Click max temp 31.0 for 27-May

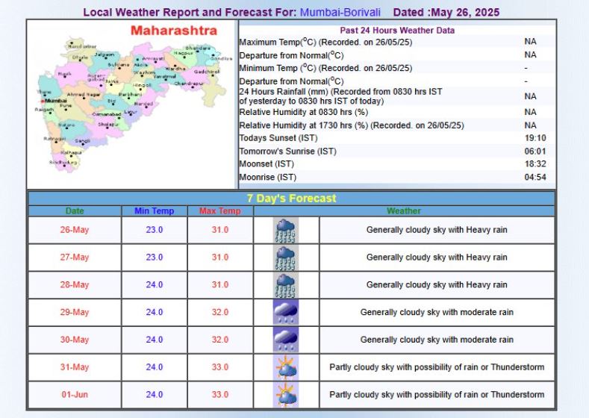pyautogui.click(x=220, y=258)
